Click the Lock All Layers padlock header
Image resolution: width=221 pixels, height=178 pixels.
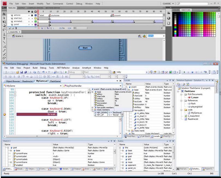pyautogui.click(x=32, y=11)
